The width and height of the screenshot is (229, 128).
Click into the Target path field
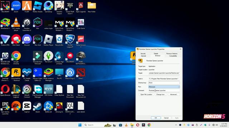[x=164, y=73]
